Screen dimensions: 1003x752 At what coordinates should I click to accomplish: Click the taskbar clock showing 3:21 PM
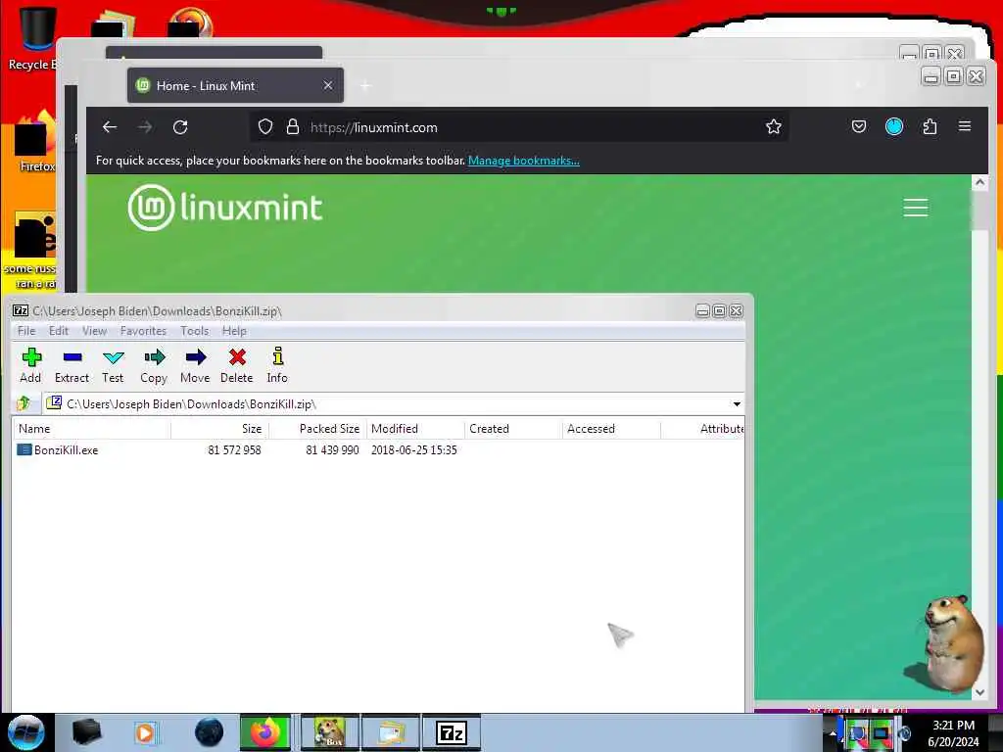pos(953,732)
